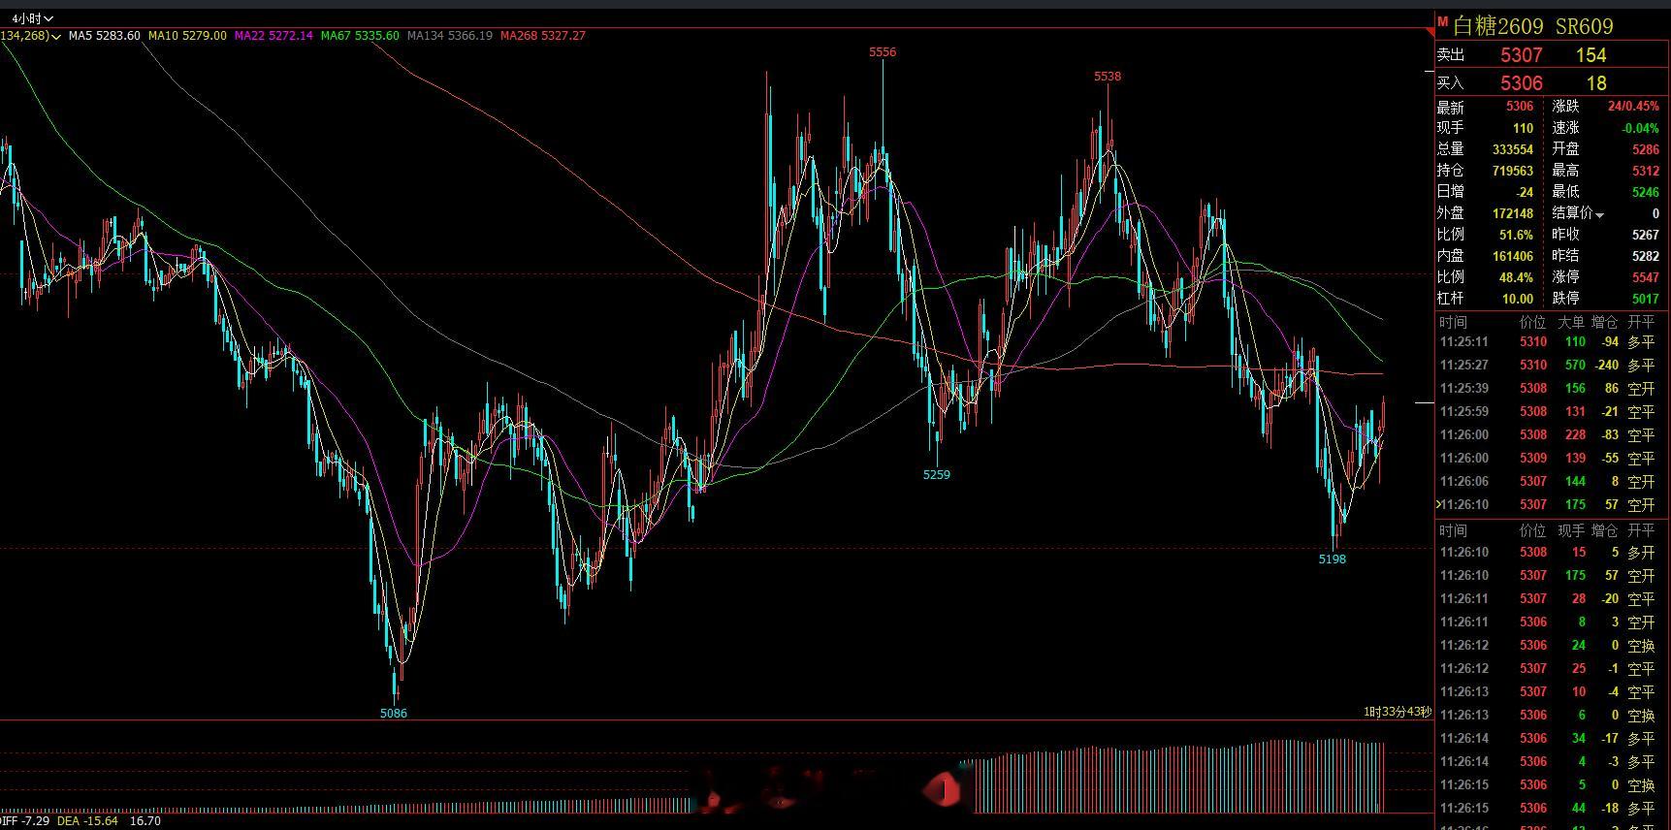Click the 大单 column header
1671x830 pixels.
1571,322
